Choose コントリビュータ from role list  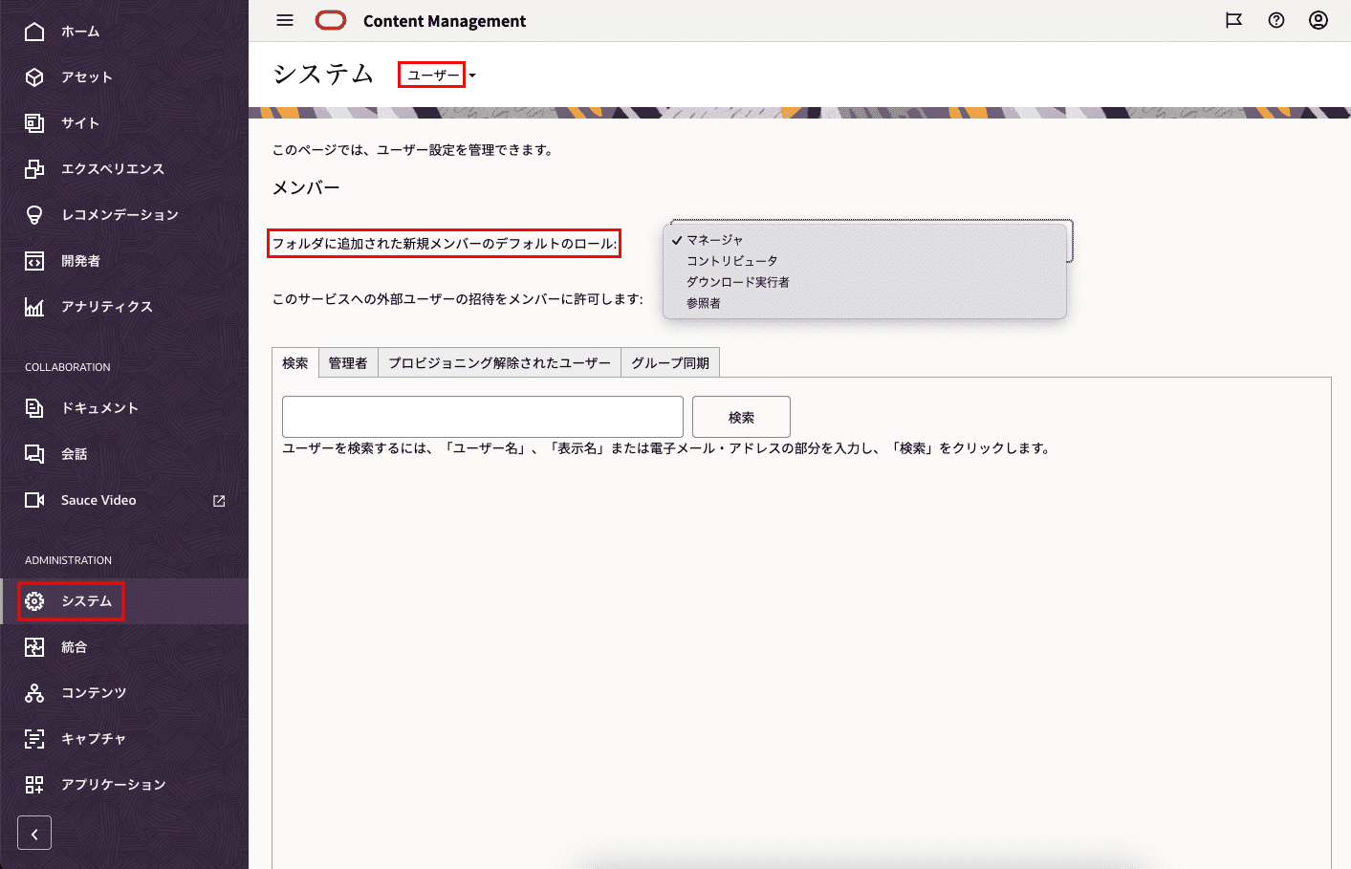tap(731, 261)
